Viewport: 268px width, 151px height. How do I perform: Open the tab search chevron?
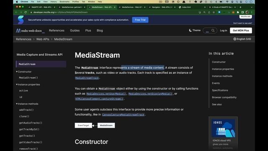[x=251, y=7]
